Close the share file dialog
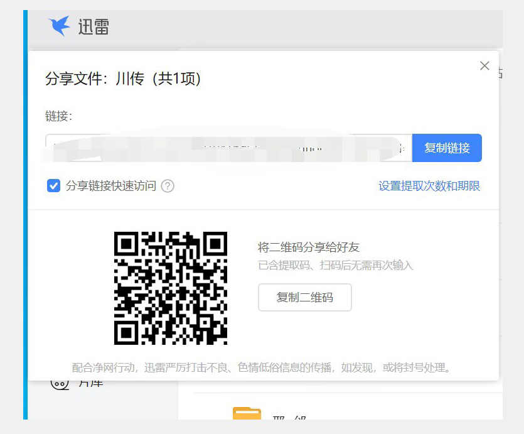This screenshot has width=524, height=434. tap(484, 65)
